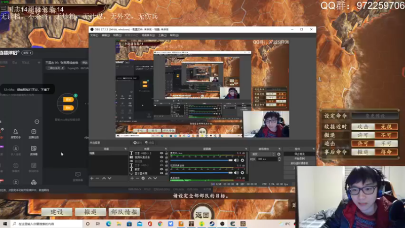Expand the OBS Audio Mixer dock options icon
Image resolution: width=405 pixels, height=228 pixels.
(246, 149)
